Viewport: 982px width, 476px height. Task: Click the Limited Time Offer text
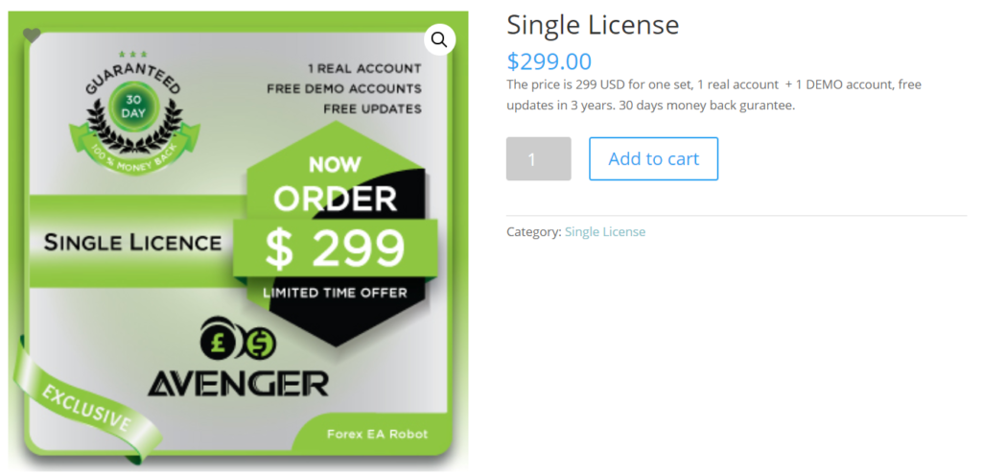coord(335,293)
